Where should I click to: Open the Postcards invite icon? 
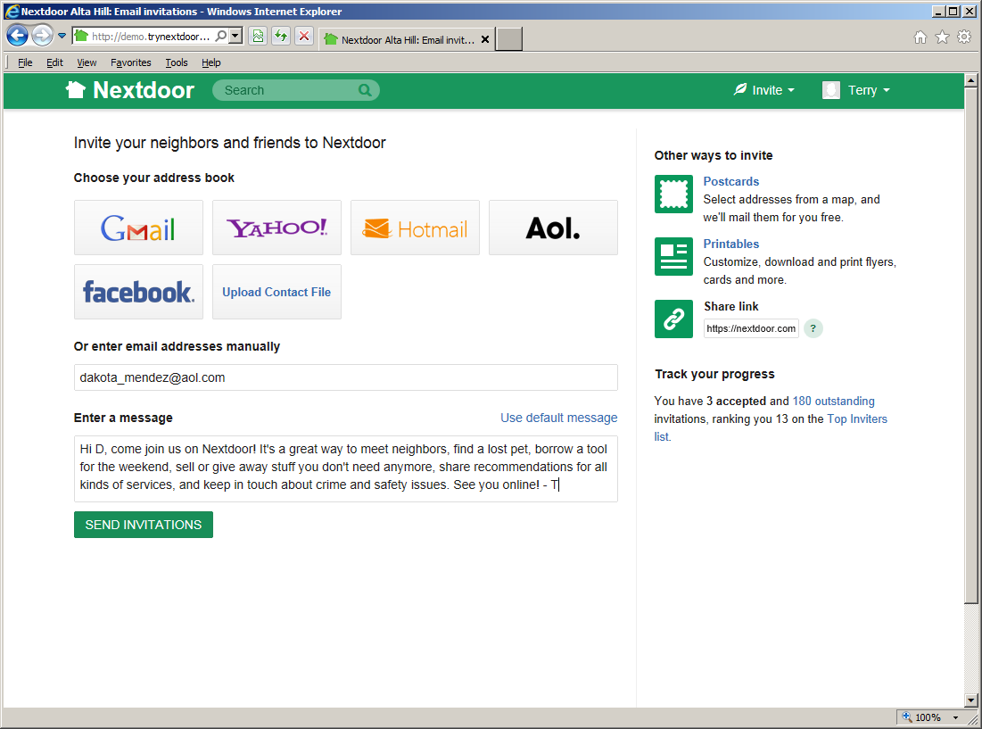point(673,194)
